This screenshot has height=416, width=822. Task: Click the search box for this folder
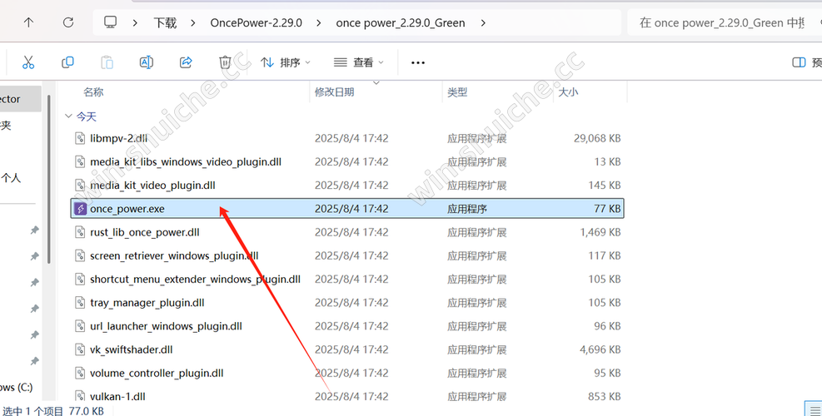(x=724, y=22)
